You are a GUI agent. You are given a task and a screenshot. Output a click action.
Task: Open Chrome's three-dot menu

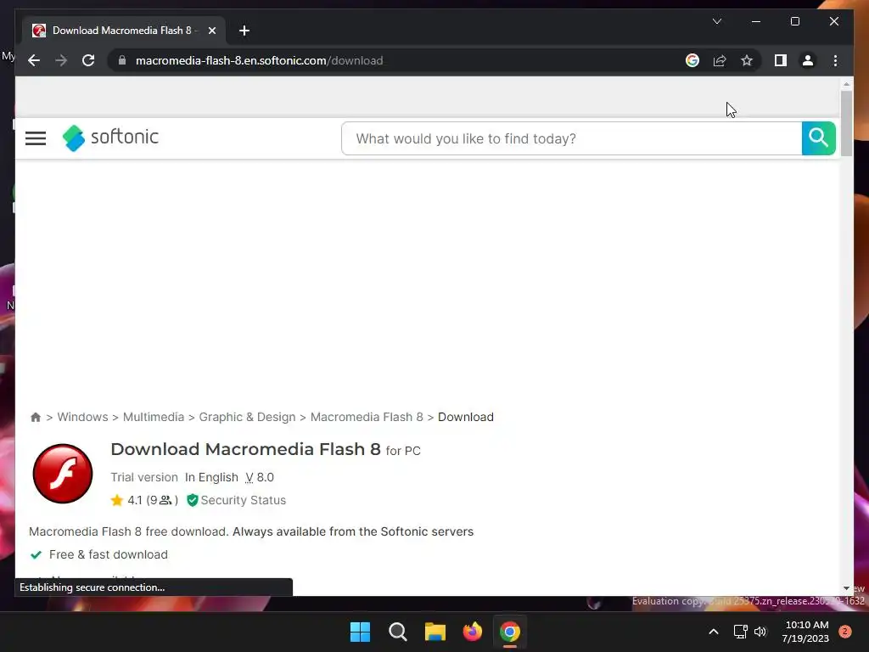tap(835, 60)
